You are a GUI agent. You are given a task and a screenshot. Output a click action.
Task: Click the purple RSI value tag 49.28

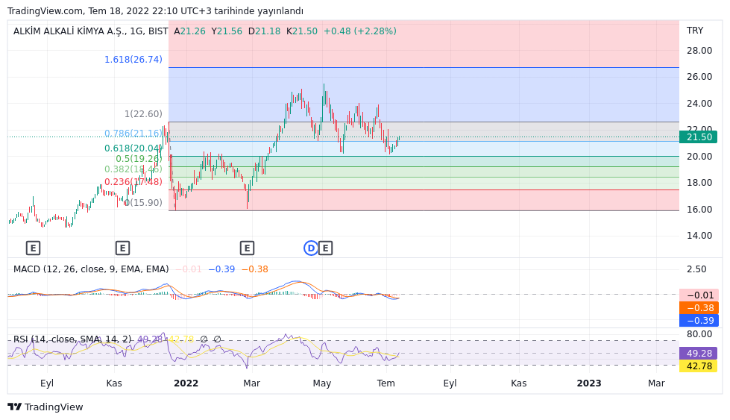click(x=699, y=354)
